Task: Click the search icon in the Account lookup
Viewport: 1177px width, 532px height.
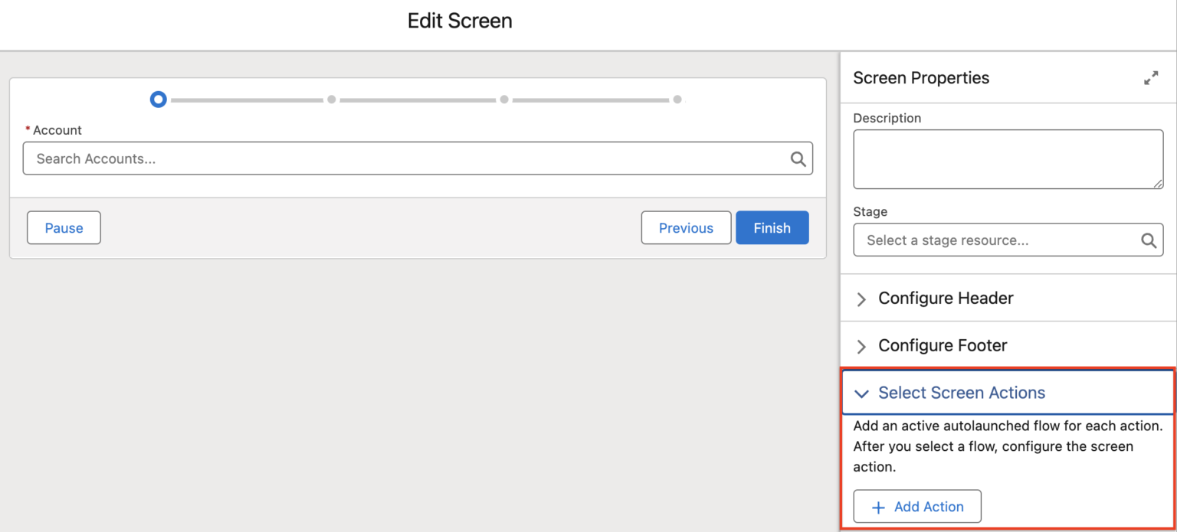Action: click(x=798, y=158)
